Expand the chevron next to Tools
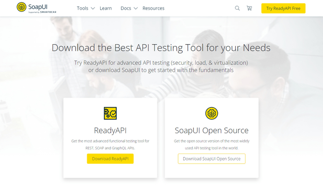This screenshot has width=323, height=188. [93, 8]
